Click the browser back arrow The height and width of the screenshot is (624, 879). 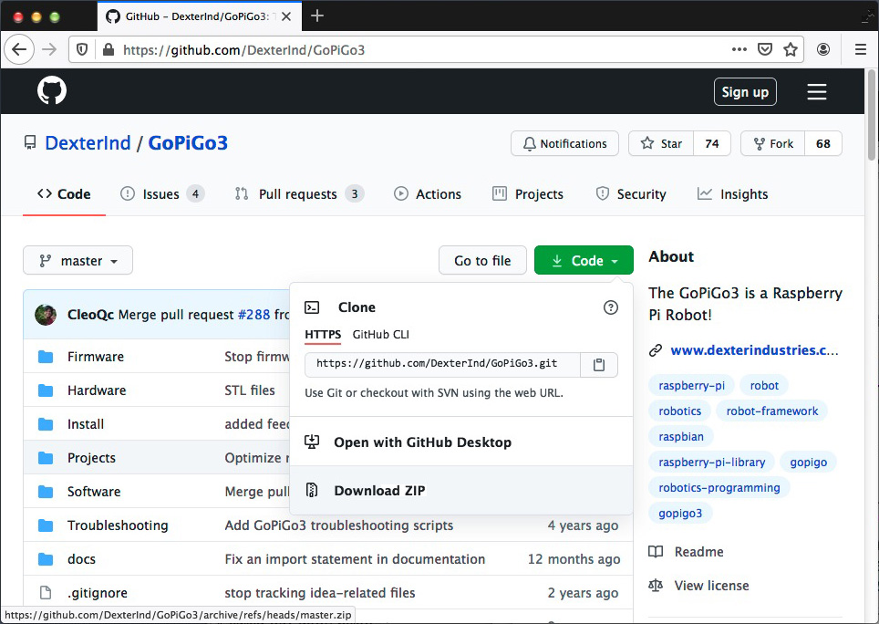pos(20,49)
